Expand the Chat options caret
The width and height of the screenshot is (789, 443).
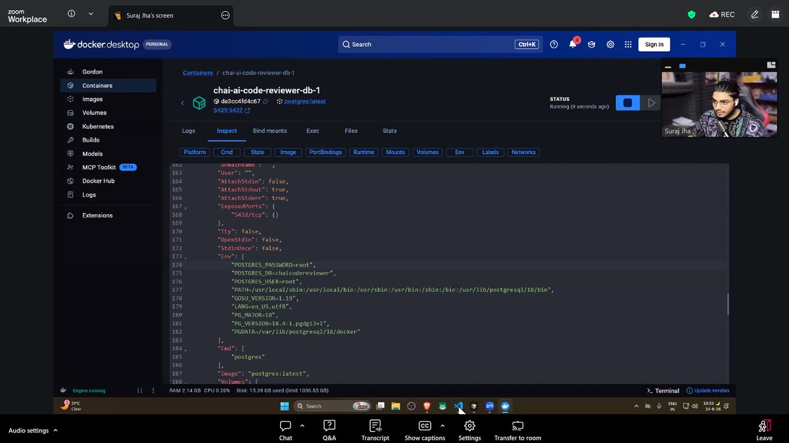click(302, 425)
